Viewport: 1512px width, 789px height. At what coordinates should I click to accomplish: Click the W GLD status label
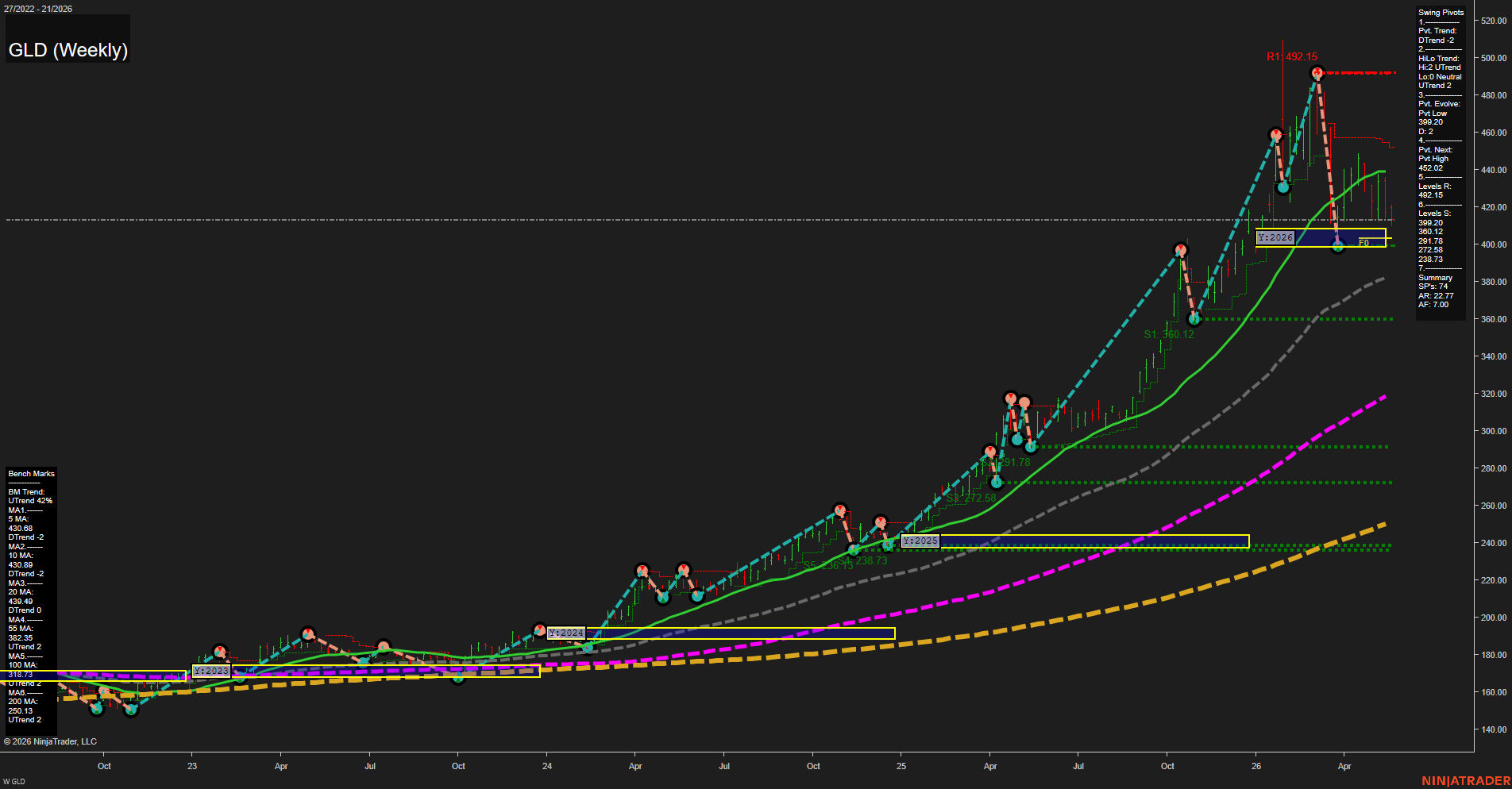click(13, 782)
